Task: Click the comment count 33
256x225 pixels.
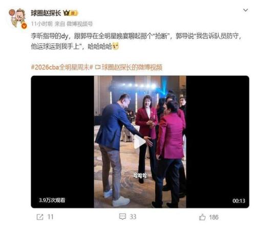Action: click(133, 217)
